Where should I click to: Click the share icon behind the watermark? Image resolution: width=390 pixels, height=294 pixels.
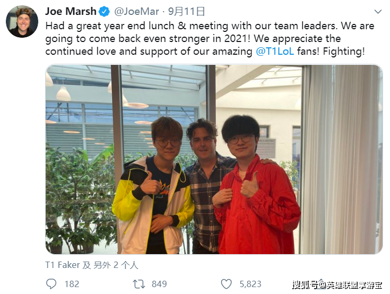[x=321, y=283]
